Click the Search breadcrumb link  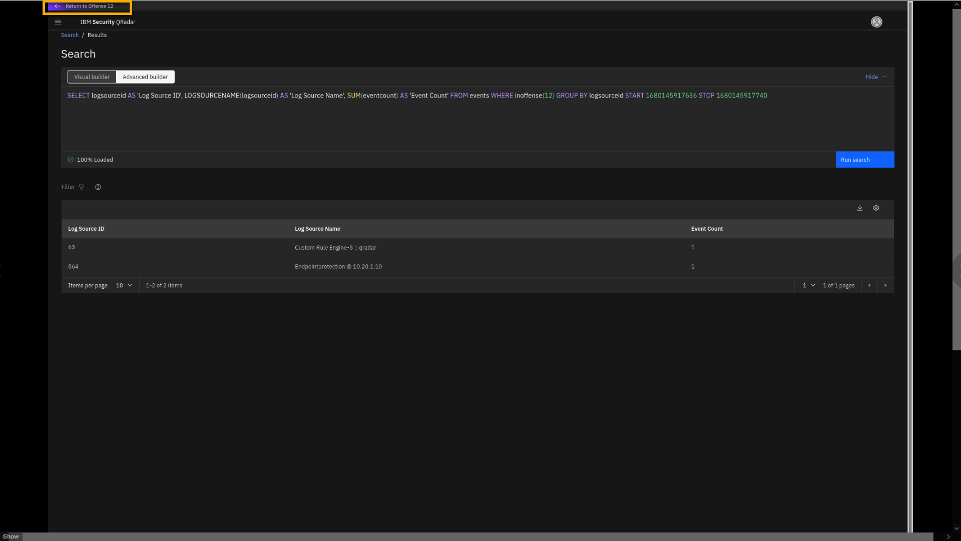(70, 35)
